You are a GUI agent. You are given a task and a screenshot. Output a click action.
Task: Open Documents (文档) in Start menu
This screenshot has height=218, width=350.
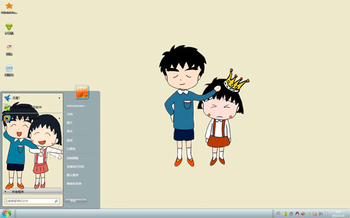pos(69,115)
